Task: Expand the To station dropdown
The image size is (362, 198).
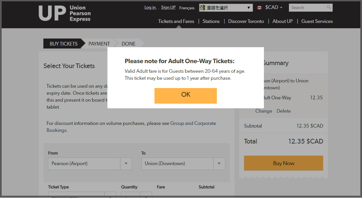Action: click(219, 163)
